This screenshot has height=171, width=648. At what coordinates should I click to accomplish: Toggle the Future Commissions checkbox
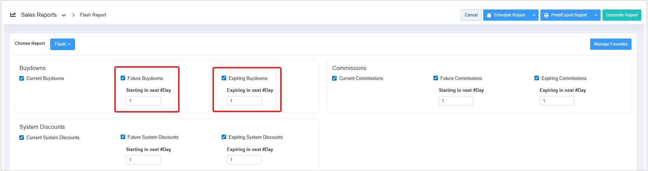click(436, 78)
